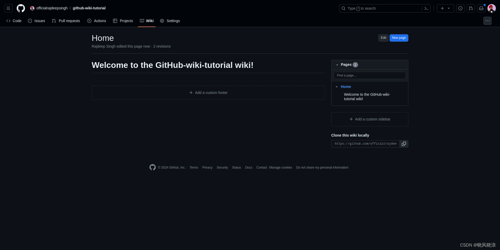The width and height of the screenshot is (500, 250).
Task: Click the Edit wiki page button
Action: (x=383, y=38)
